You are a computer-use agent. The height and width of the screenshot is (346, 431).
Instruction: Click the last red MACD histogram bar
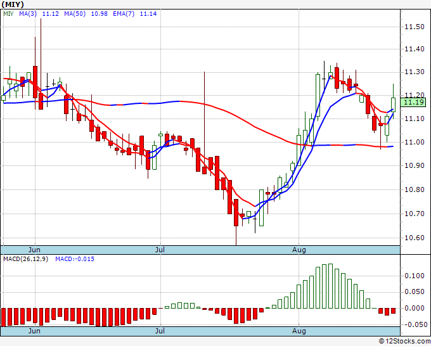(x=394, y=311)
